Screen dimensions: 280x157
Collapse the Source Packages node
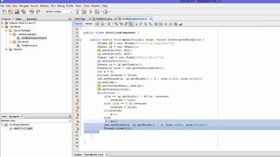point(6,31)
